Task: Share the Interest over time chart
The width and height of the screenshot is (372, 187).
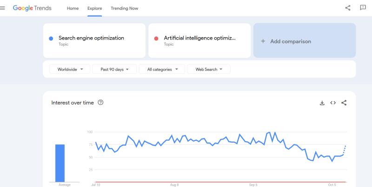Action: [344, 103]
